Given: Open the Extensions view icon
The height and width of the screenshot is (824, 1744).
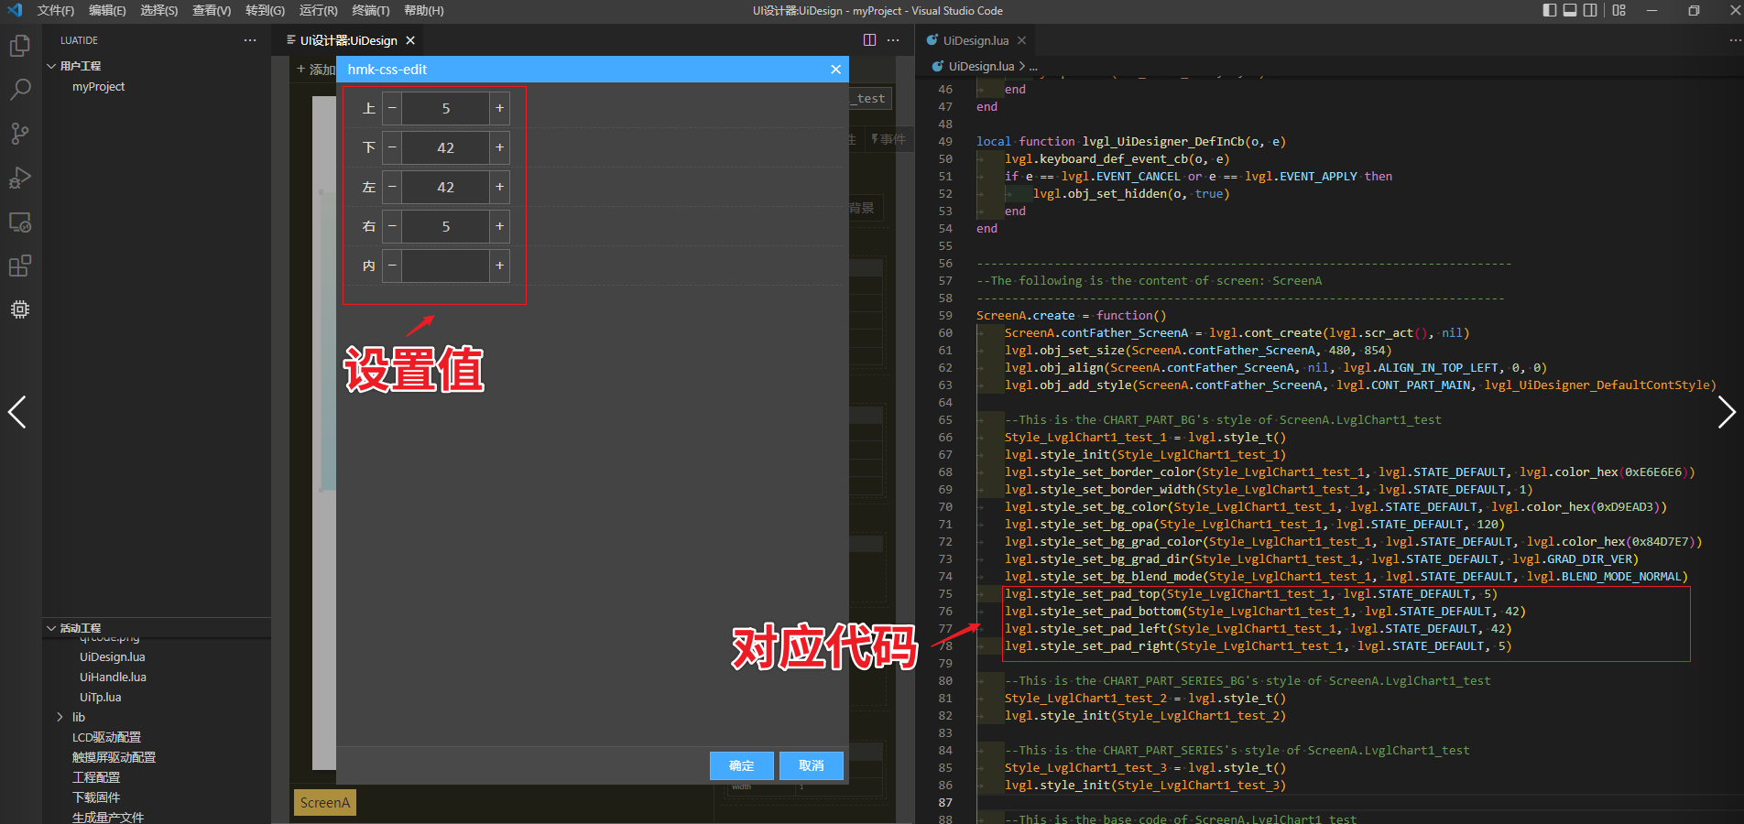Looking at the screenshot, I should [x=20, y=266].
